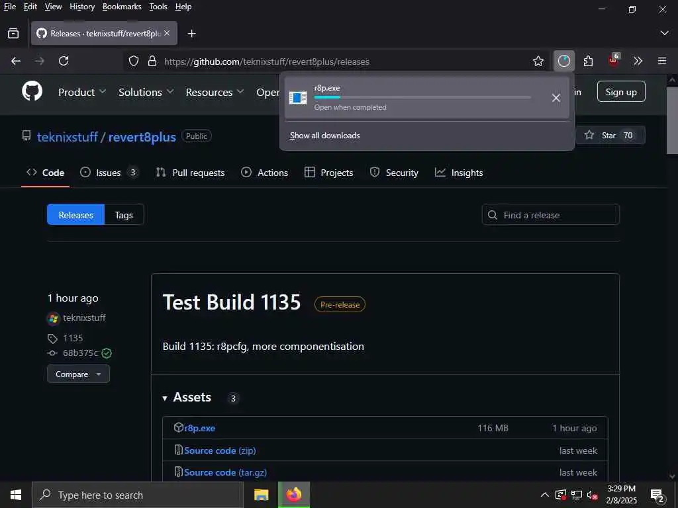Click the r8p.exe download progress bar
The width and height of the screenshot is (678, 508).
click(x=422, y=98)
